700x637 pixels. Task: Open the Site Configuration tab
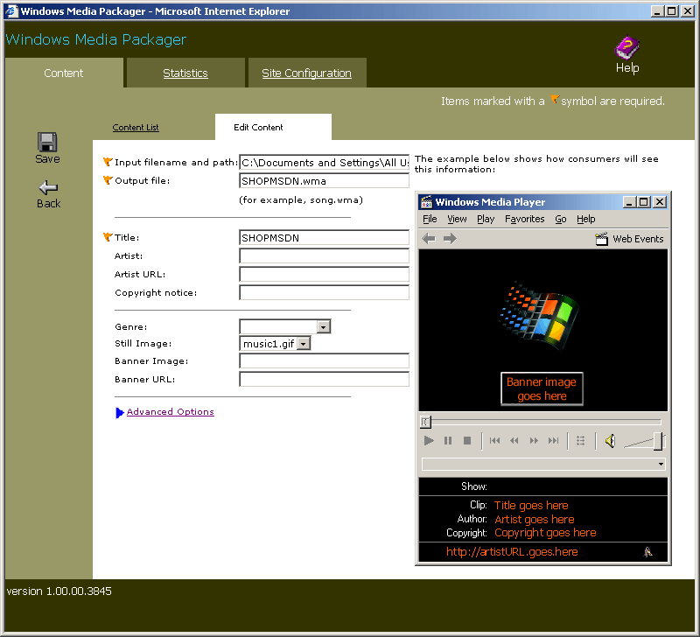[x=307, y=73]
